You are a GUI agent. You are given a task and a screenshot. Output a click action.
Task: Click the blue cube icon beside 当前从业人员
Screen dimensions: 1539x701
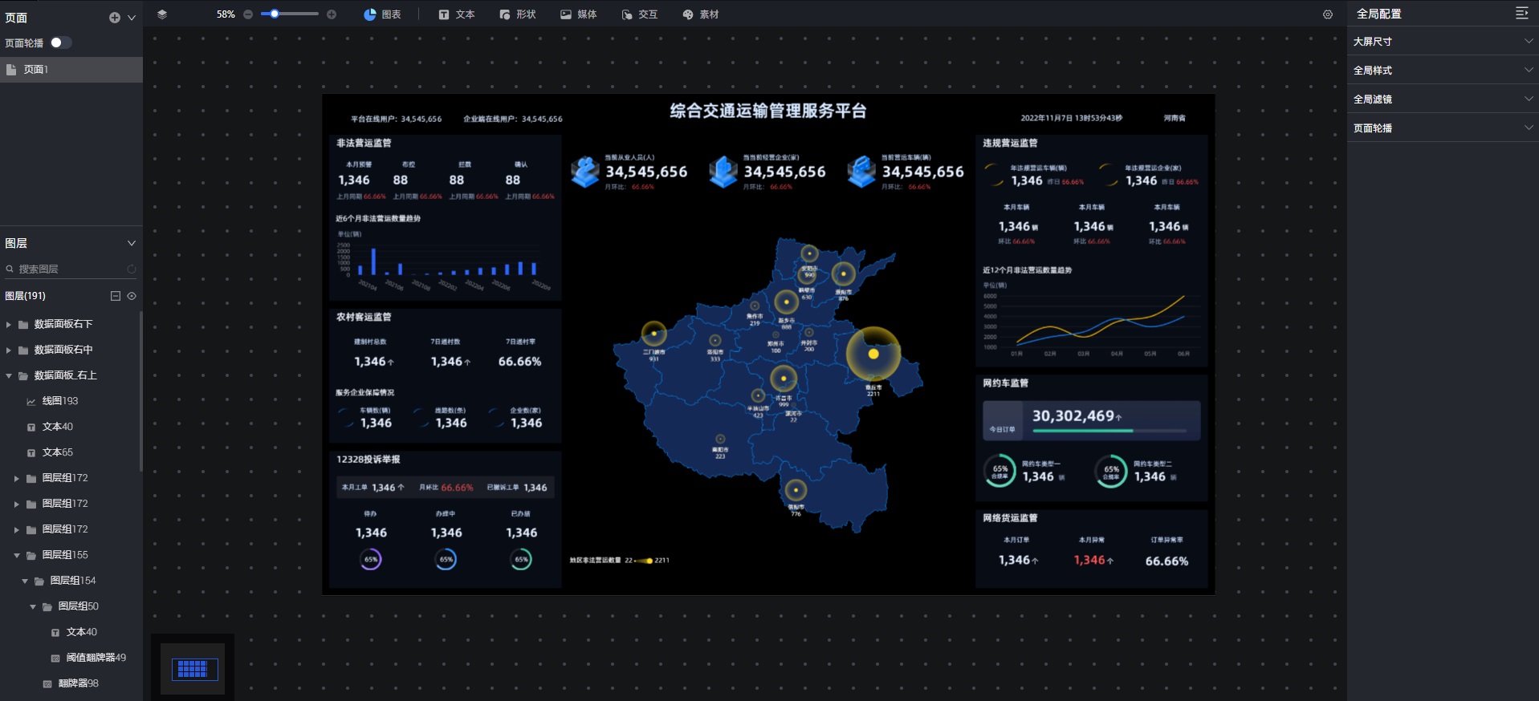click(x=585, y=172)
